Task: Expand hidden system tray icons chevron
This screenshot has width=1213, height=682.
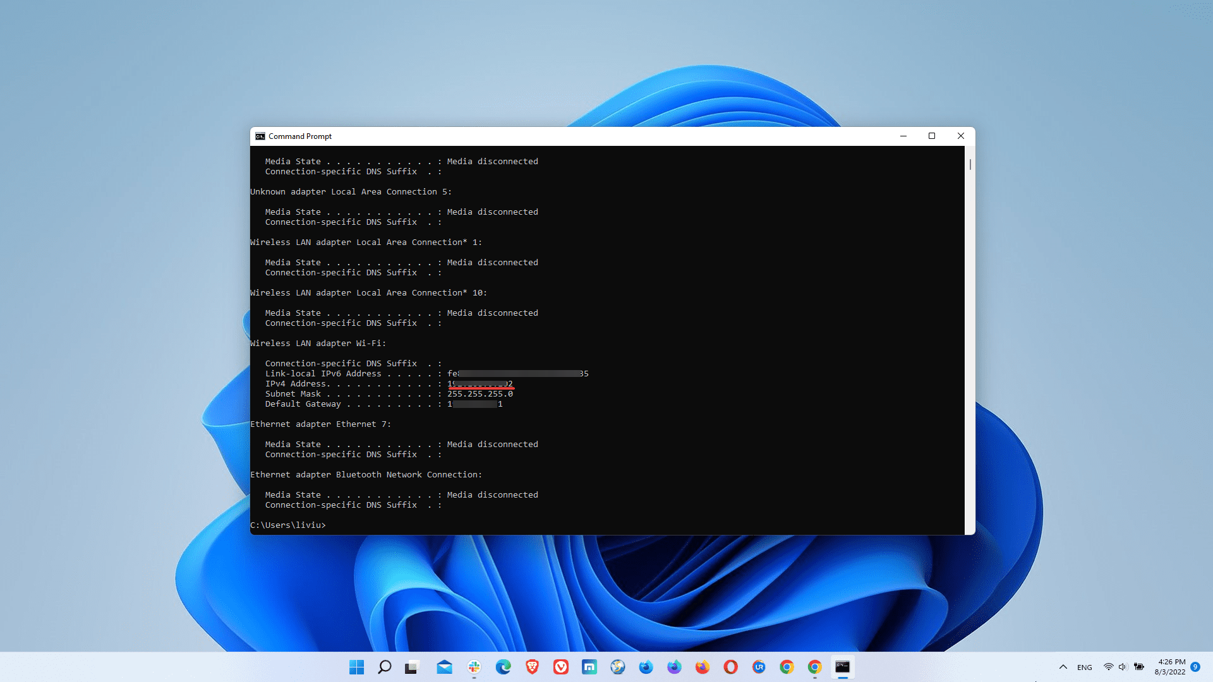Action: tap(1063, 667)
